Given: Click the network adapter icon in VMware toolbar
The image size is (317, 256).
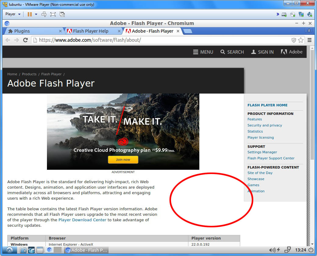Looking at the screenshot, I should pyautogui.click(x=301, y=14).
